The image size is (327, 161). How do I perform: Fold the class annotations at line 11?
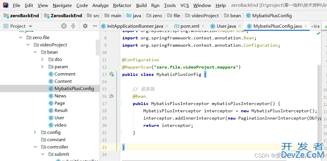pyautogui.click(x=120, y=60)
